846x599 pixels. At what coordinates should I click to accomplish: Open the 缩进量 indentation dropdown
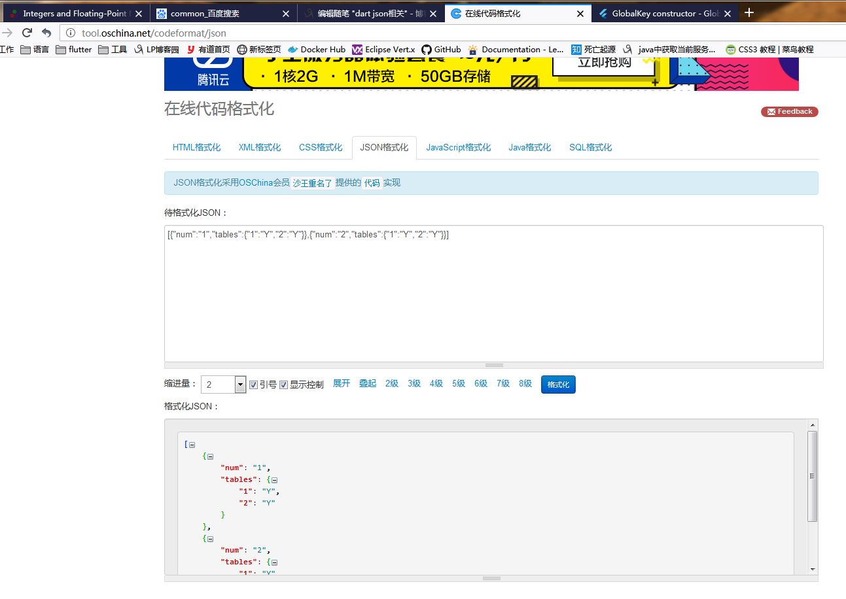pyautogui.click(x=239, y=385)
